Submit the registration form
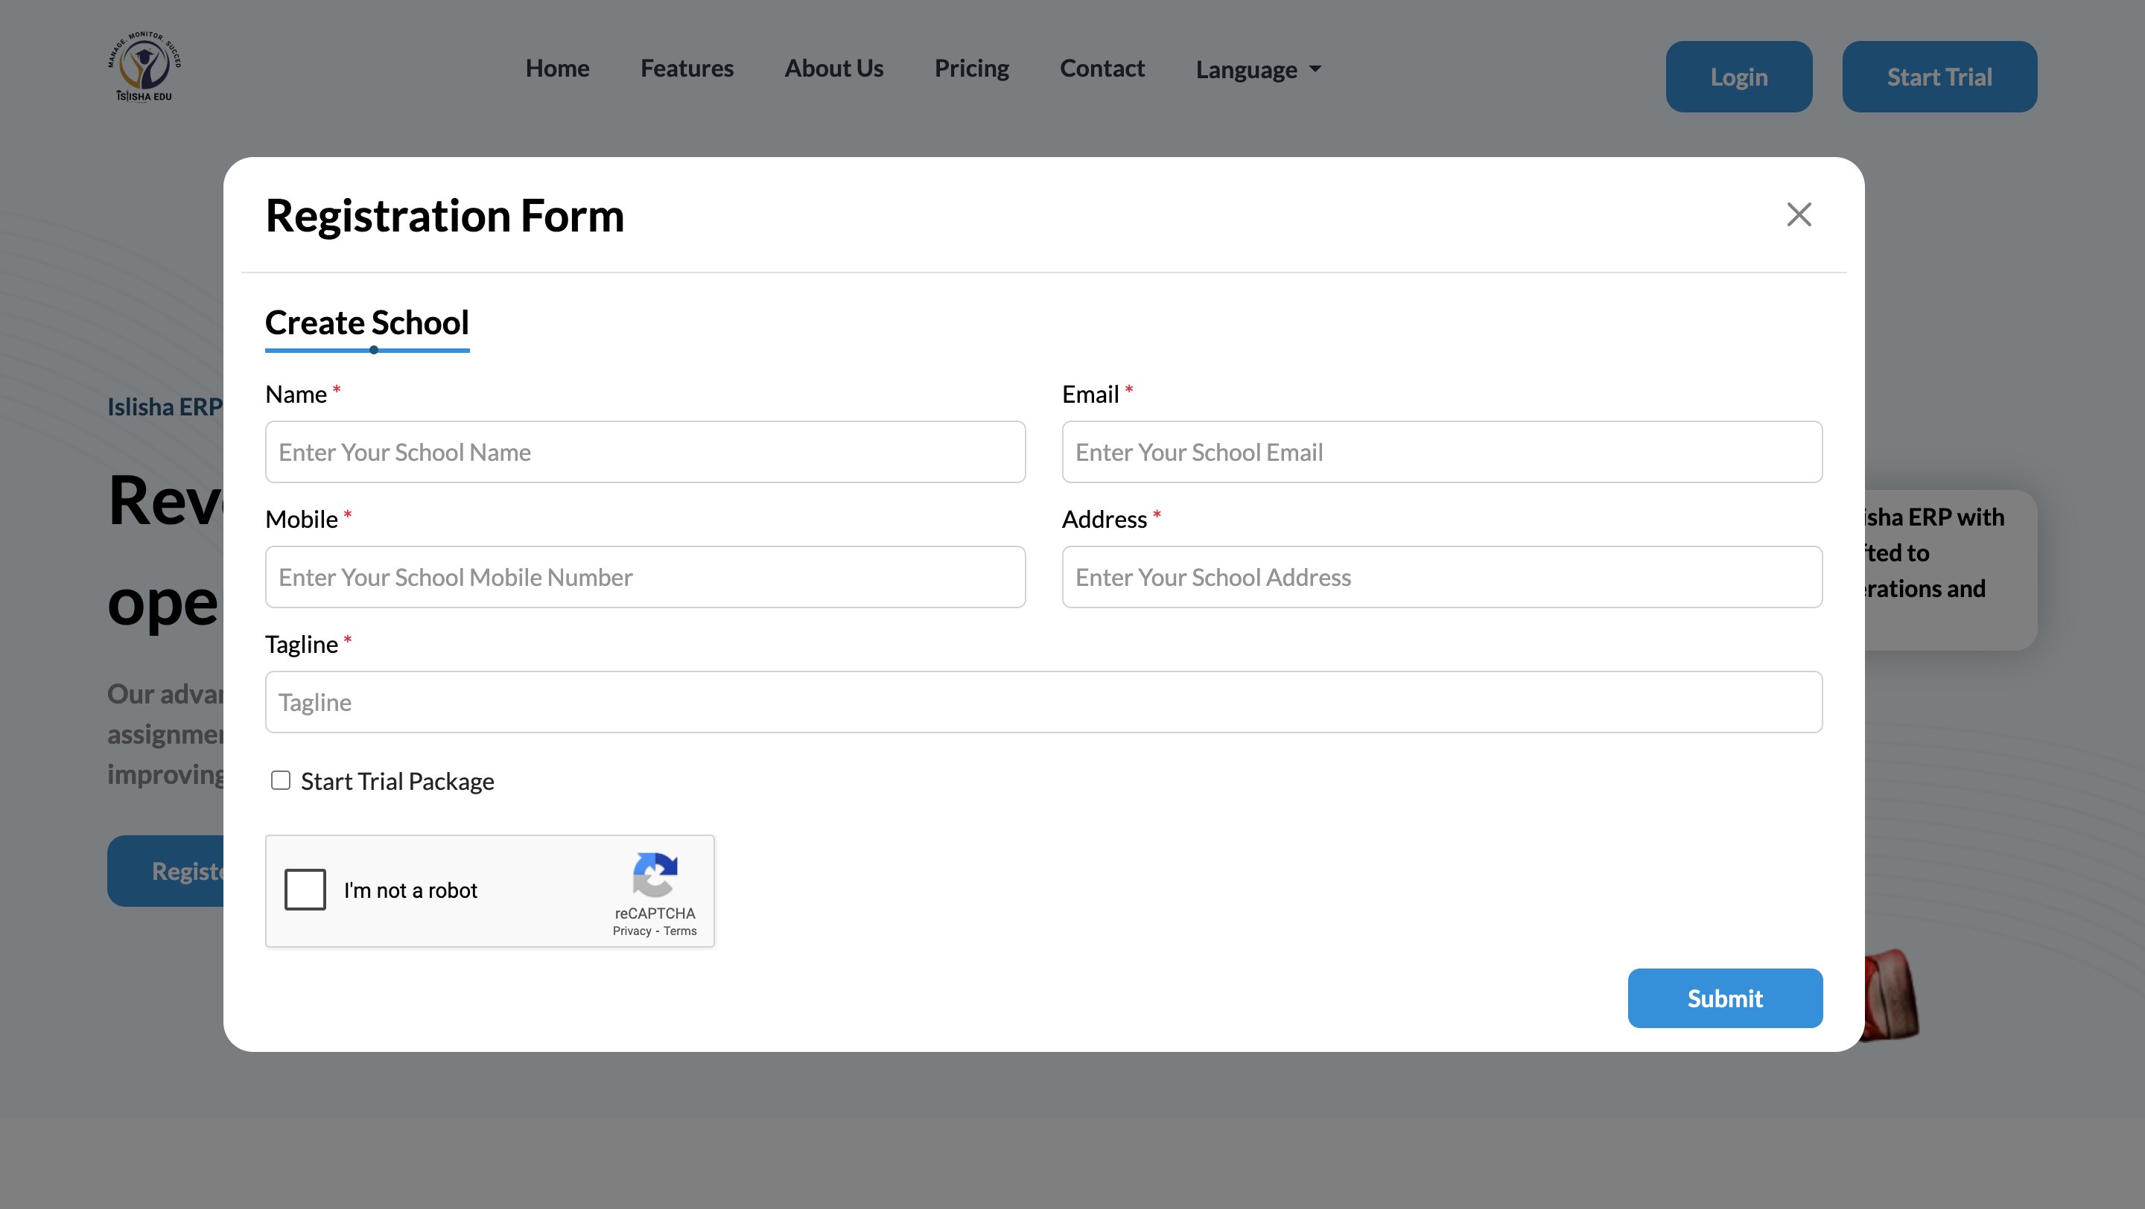The width and height of the screenshot is (2145, 1209). 1724,998
